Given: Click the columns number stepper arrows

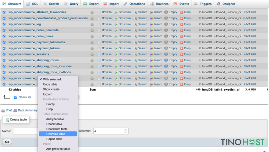Looking at the screenshot, I should [126, 131].
